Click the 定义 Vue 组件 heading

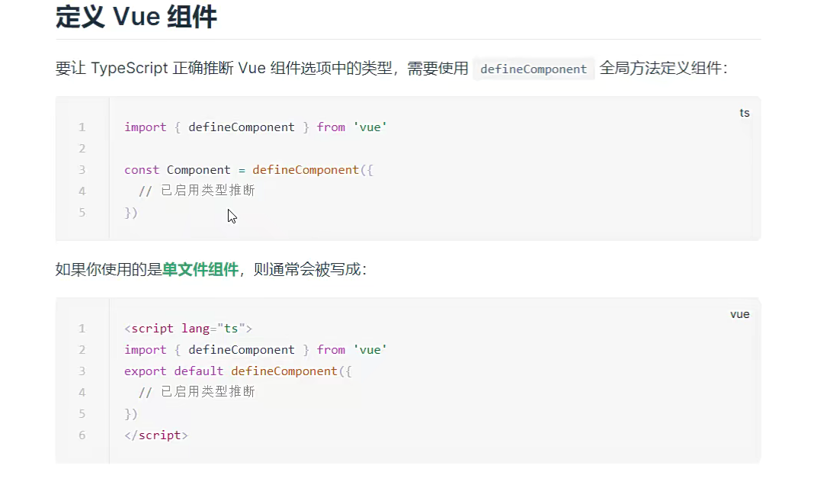(136, 17)
